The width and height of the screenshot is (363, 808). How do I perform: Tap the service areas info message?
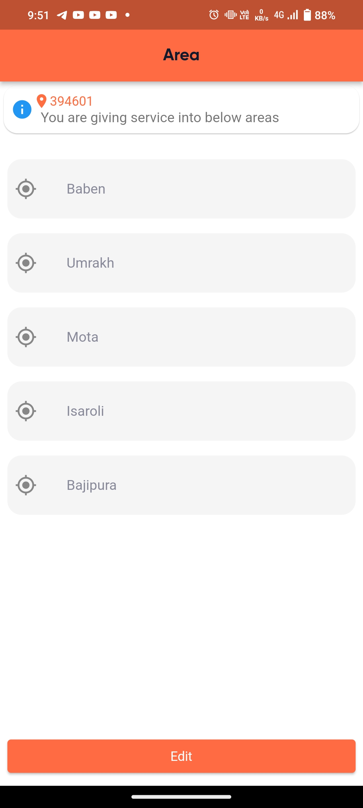coord(160,118)
